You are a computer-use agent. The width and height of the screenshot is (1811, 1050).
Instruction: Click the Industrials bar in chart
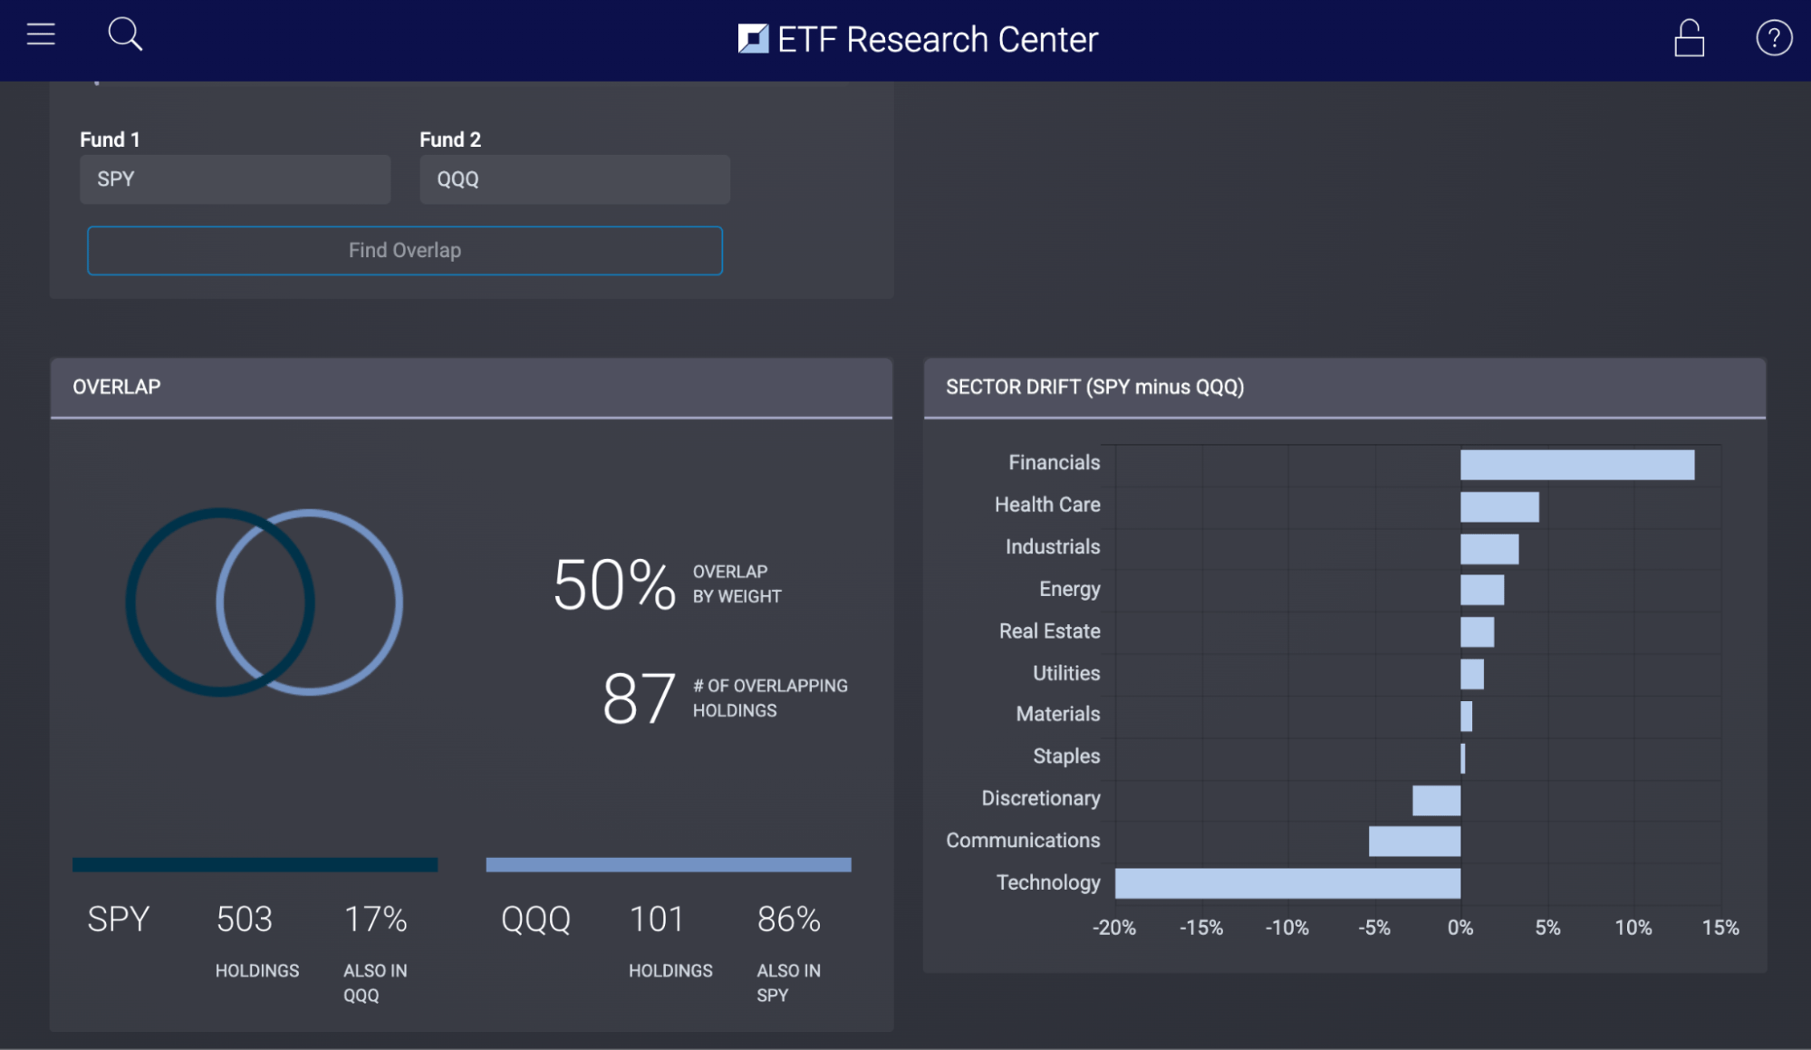(1489, 549)
